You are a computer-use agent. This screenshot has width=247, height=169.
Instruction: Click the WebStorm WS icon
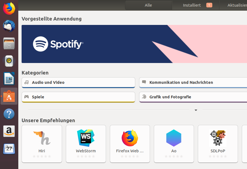[86, 138]
